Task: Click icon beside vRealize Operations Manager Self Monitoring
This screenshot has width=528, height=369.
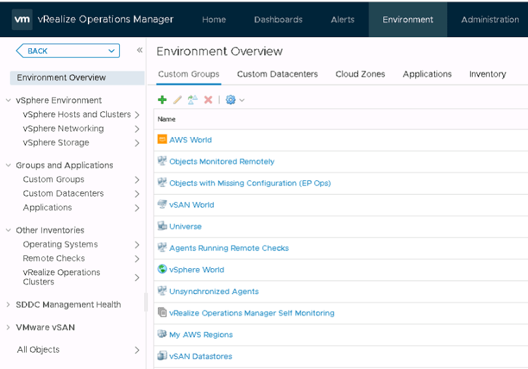Action: (x=162, y=312)
